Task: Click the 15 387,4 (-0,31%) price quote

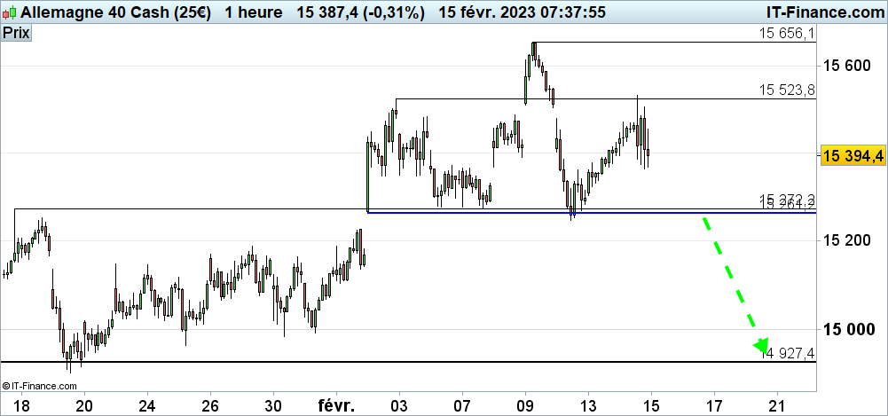Action: (360, 12)
